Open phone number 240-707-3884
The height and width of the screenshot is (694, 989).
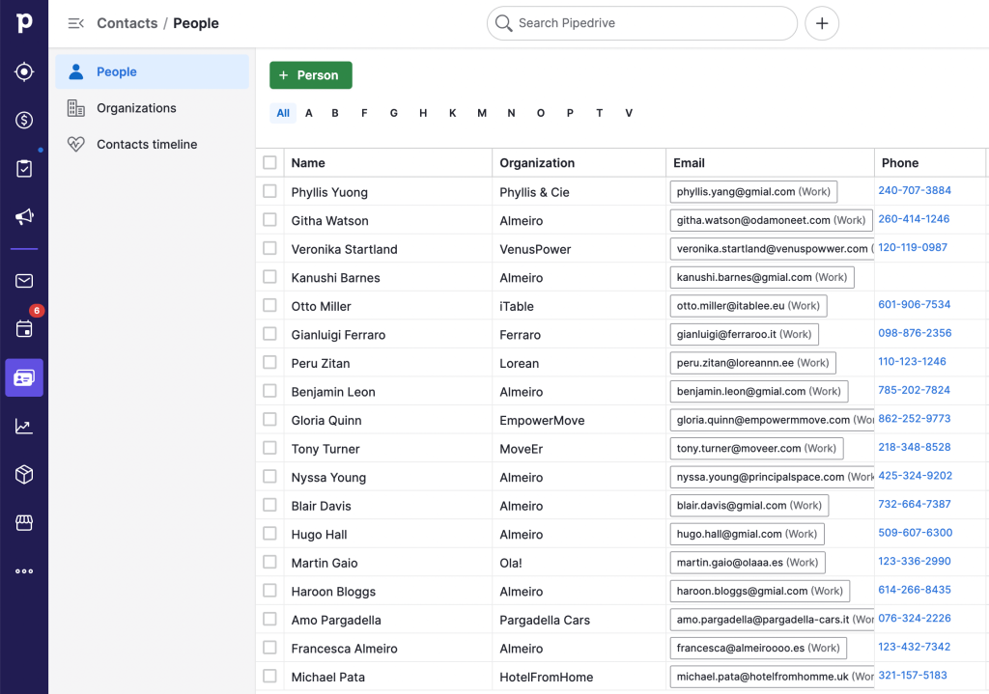pyautogui.click(x=915, y=190)
